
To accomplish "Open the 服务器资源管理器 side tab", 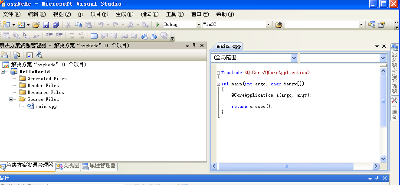I will point(394,69).
